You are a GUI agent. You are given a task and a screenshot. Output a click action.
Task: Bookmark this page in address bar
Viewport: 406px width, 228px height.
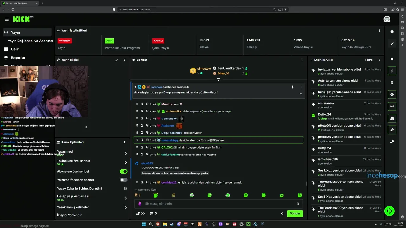114,9
